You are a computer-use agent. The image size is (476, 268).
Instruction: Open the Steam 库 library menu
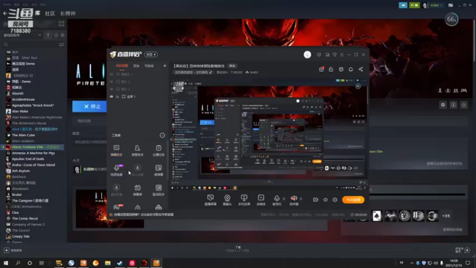(x=37, y=13)
